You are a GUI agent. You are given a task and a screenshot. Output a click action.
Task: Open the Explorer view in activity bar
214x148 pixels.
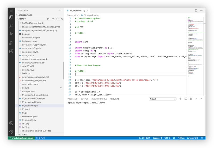pyautogui.click(x=11, y=17)
